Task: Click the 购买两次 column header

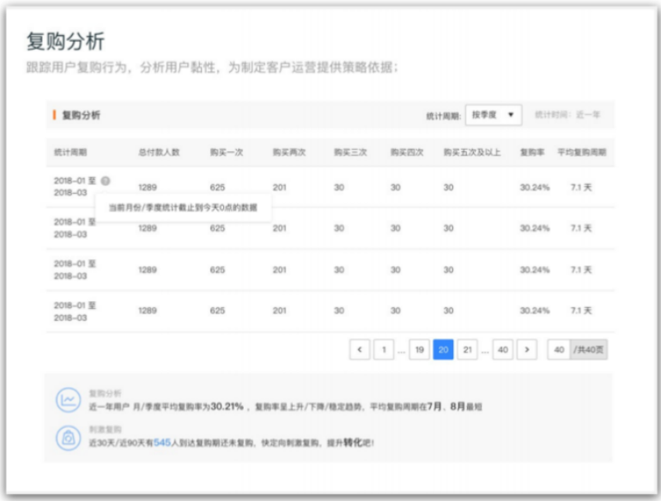Action: (x=289, y=152)
